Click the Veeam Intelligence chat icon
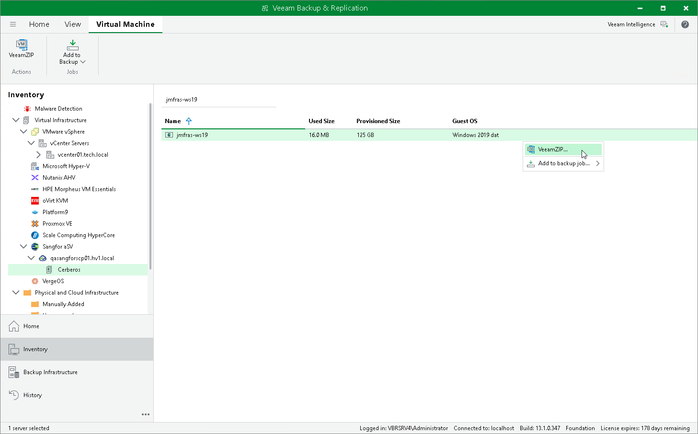 (x=664, y=24)
